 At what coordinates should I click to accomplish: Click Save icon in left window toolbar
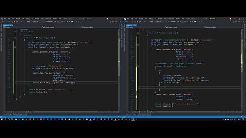(x=15, y=22)
